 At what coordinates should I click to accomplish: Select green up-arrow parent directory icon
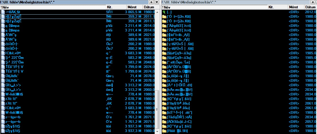click(x=164, y=12)
